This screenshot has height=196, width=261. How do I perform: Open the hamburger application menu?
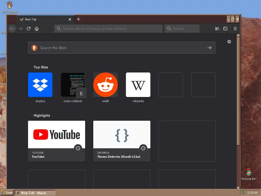(235, 29)
